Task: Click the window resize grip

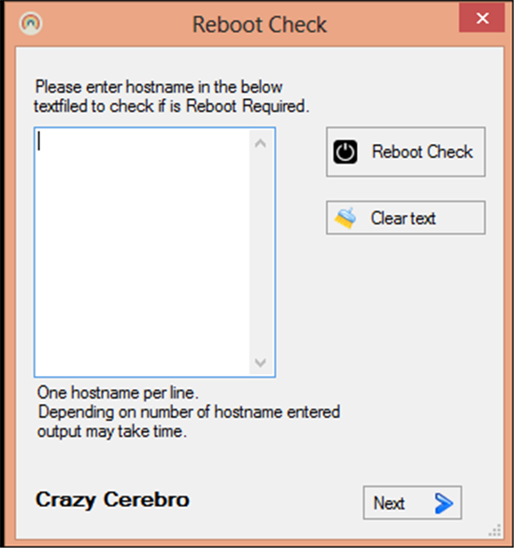Action: (x=495, y=530)
